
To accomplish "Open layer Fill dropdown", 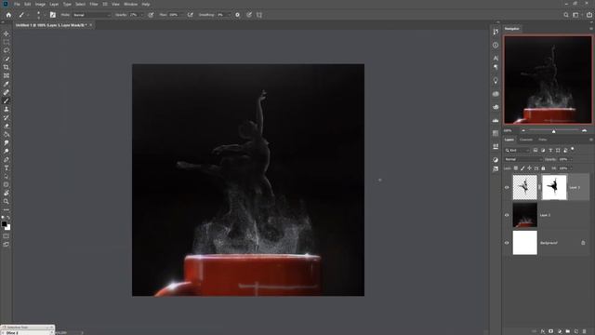I will tap(571, 168).
